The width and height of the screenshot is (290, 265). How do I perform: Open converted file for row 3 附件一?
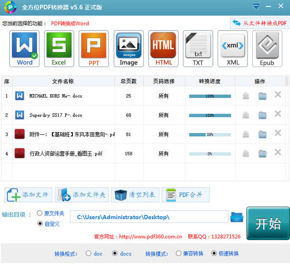pyautogui.click(x=246, y=134)
